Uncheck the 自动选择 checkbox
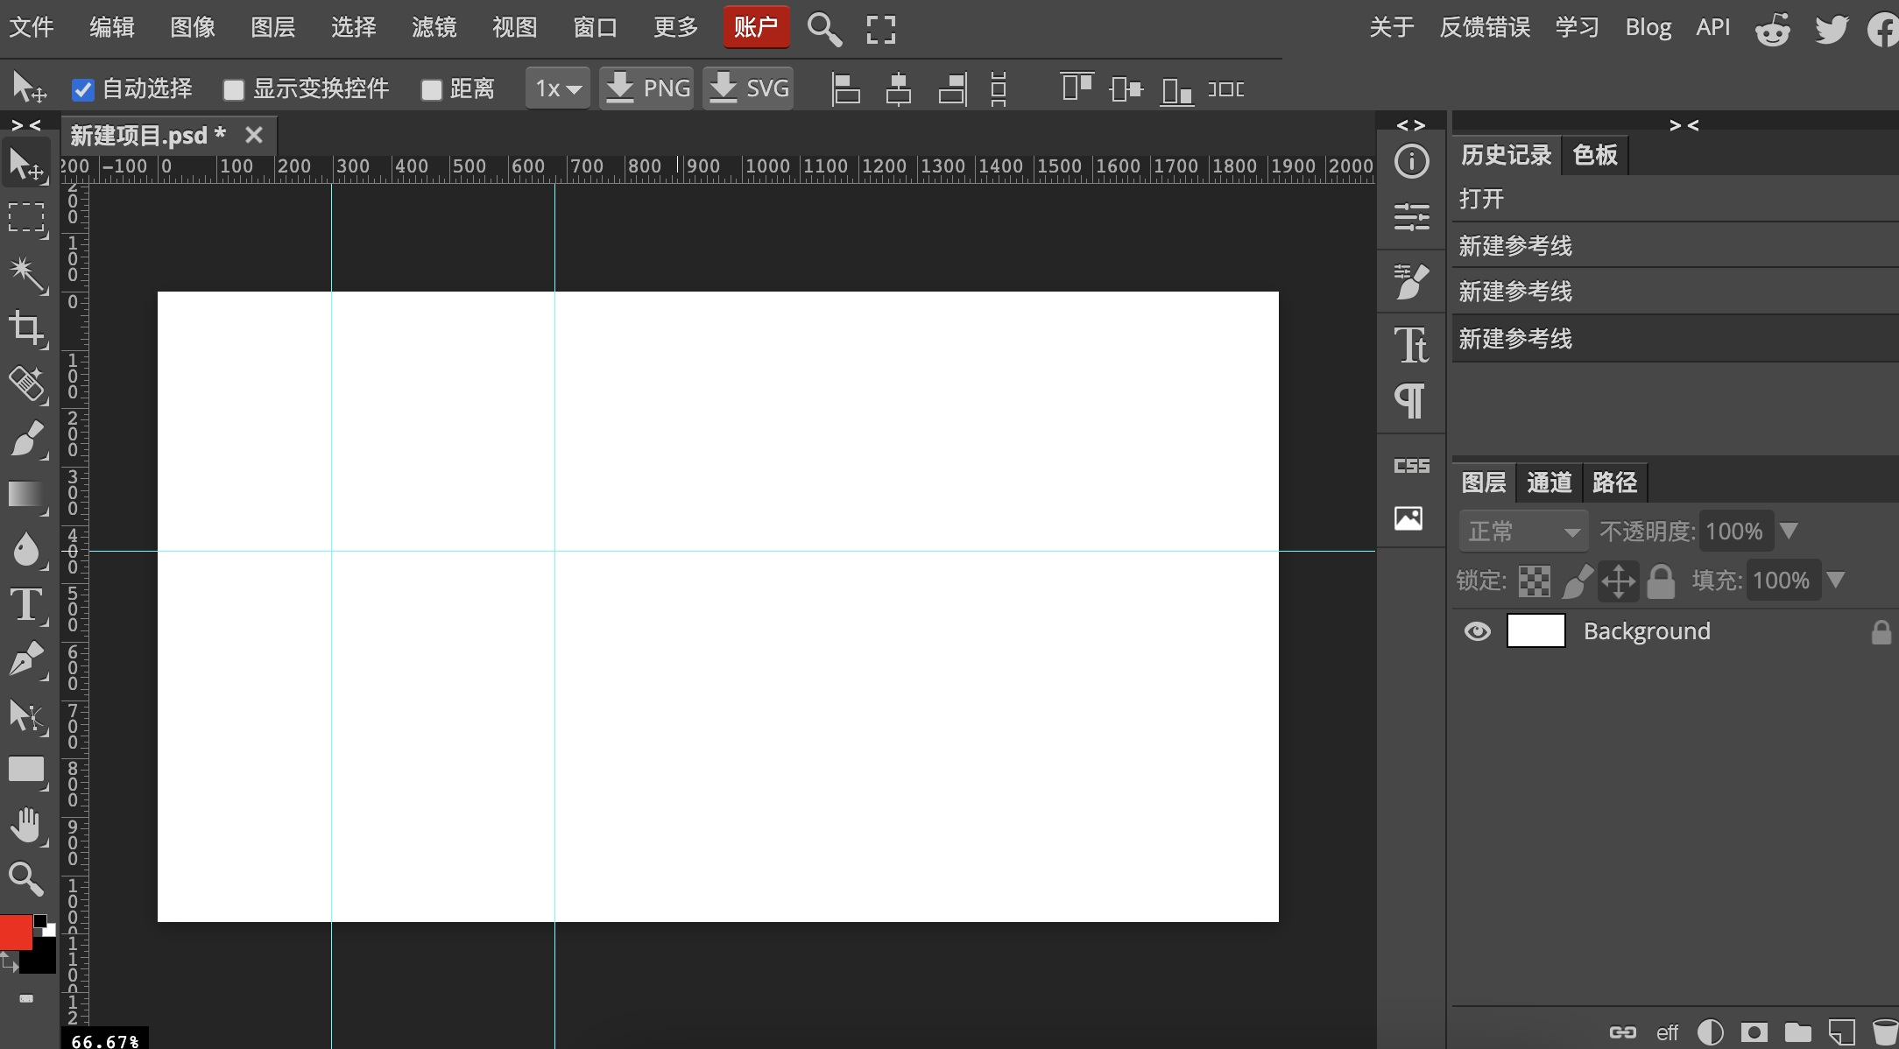This screenshot has width=1899, height=1049. tap(83, 89)
